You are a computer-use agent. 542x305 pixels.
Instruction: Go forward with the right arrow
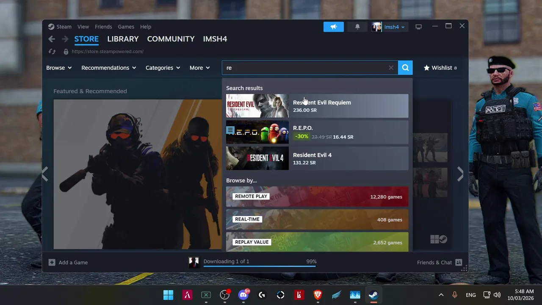tap(65, 39)
